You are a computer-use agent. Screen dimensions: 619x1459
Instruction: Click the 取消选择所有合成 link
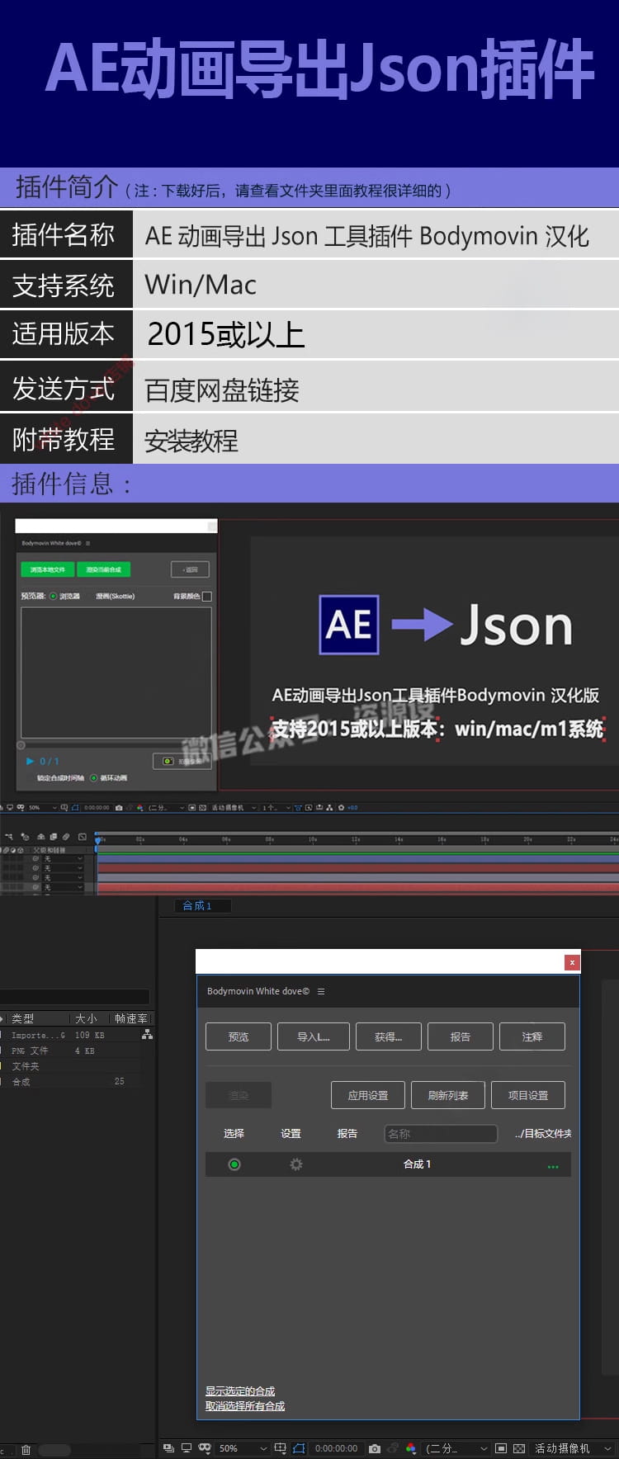tap(245, 1405)
